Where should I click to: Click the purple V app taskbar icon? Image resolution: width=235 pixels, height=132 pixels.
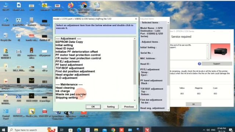tap(88, 130)
